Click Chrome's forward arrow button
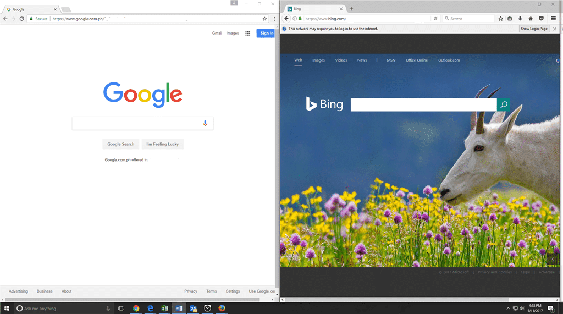This screenshot has height=314, width=563. coord(13,19)
